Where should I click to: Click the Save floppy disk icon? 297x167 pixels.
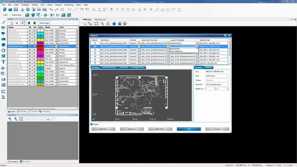coord(16,9)
